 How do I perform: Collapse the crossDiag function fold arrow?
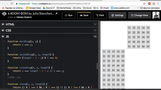tap(6, 68)
